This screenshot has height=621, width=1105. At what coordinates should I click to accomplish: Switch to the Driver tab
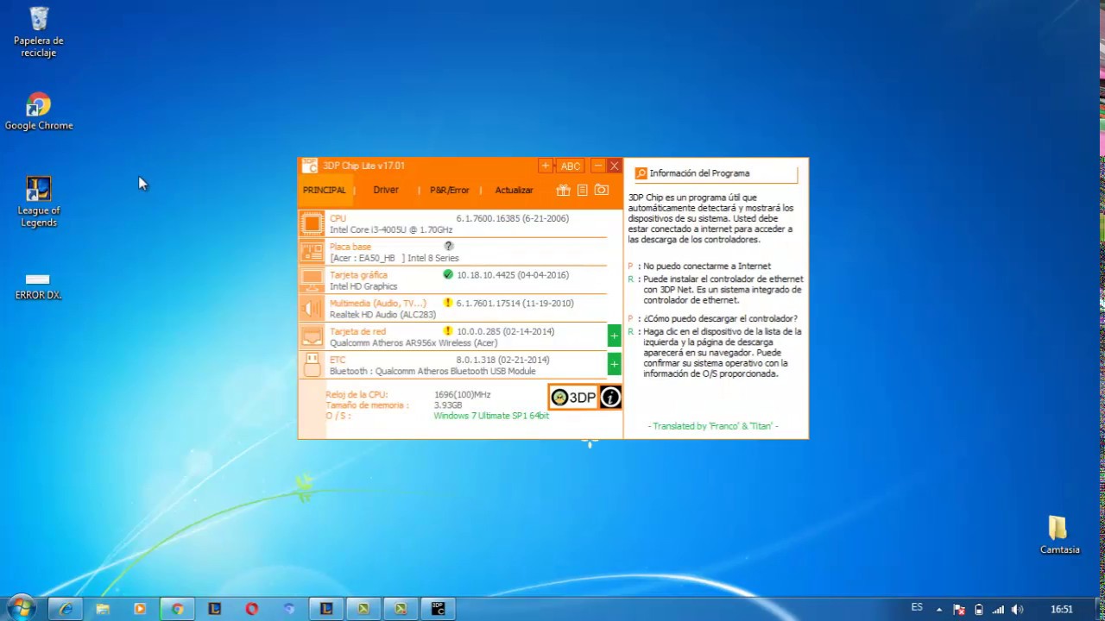(x=386, y=190)
